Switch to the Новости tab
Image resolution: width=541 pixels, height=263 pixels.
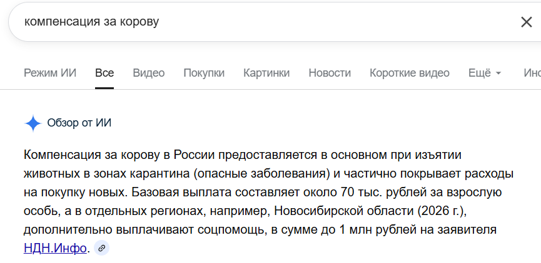pyautogui.click(x=330, y=73)
